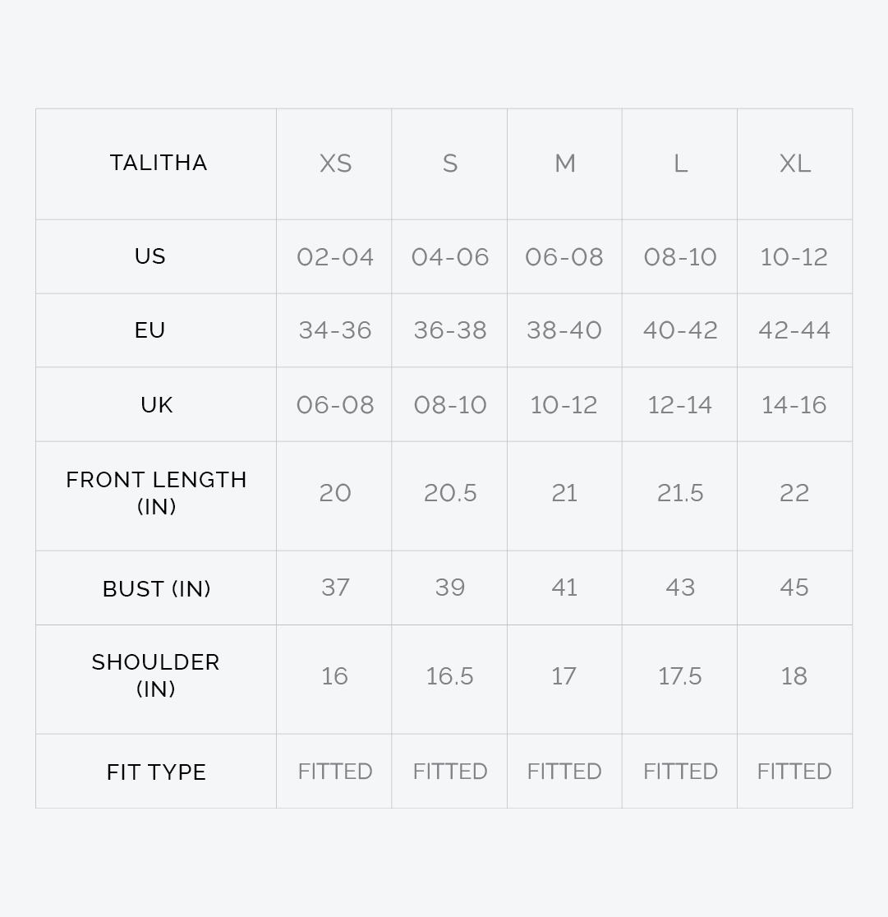Click the UK size 12-14 cell
Viewport: 888px width, 917px height.
(x=679, y=405)
